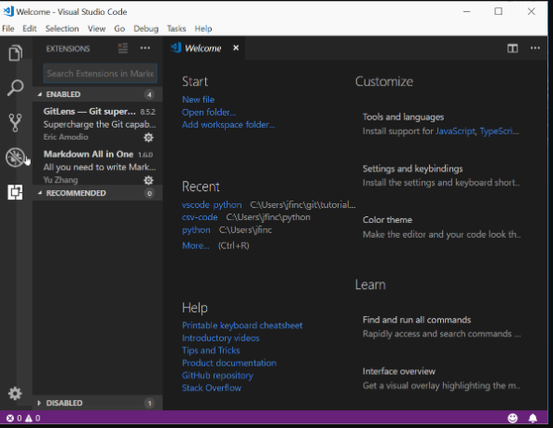
Task: Click the RECOMMENDED count badge
Action: coord(149,193)
